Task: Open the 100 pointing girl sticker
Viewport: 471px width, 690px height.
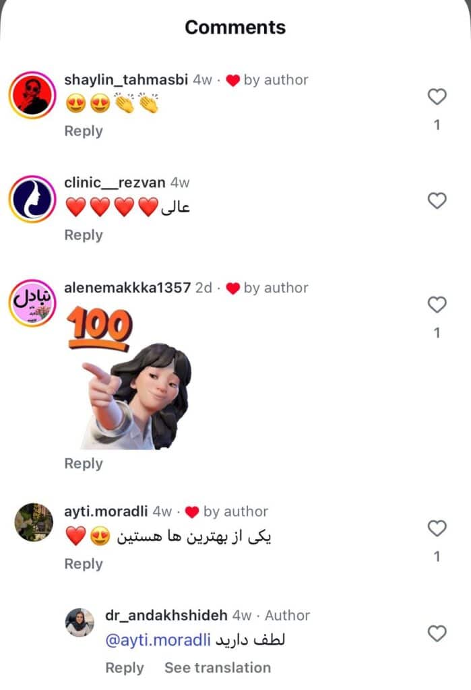Action: (130, 377)
